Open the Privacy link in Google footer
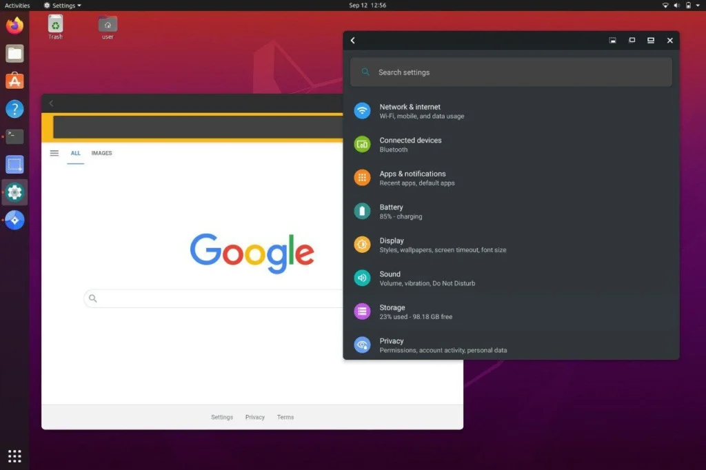The image size is (706, 470). point(255,417)
